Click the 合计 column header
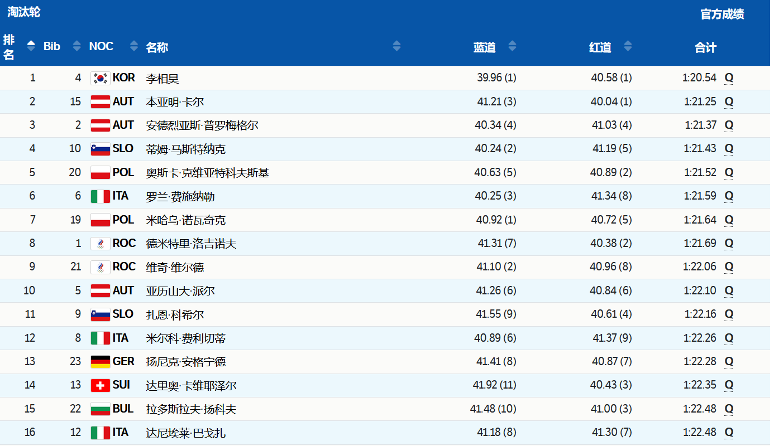 click(x=705, y=47)
